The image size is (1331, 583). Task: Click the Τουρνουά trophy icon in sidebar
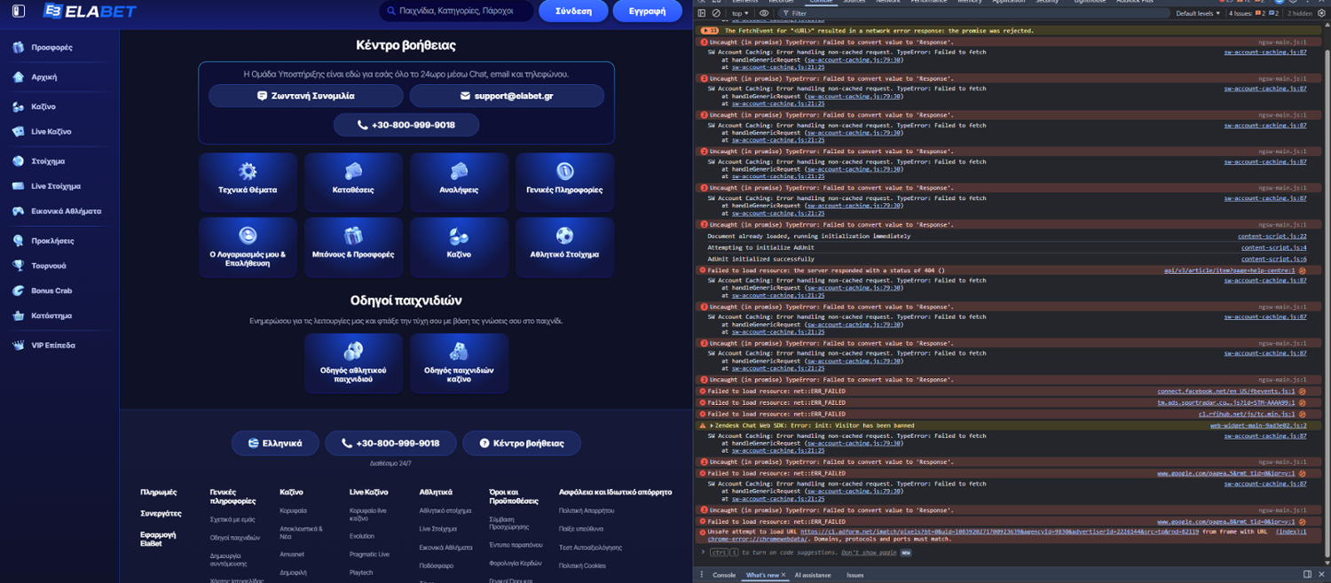point(18,266)
